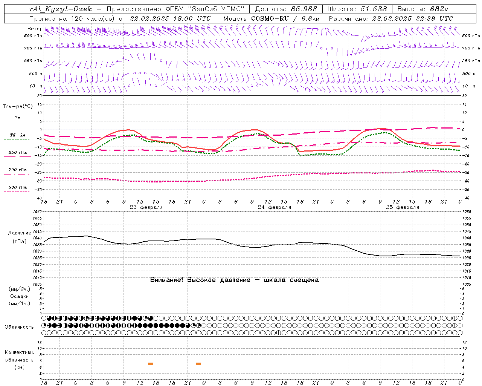
Task: Select the 'Широта: 51.538' header value
Action: (357, 9)
